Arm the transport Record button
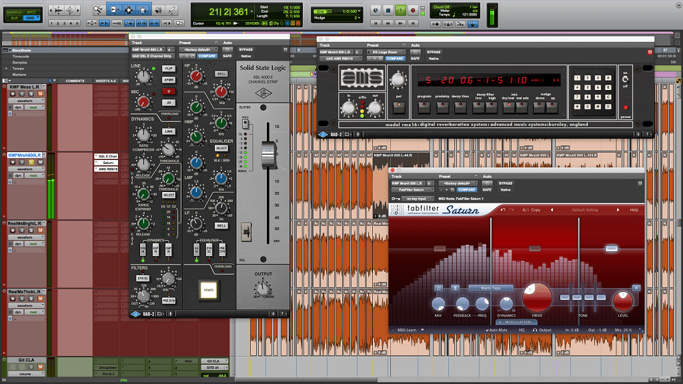The image size is (683, 384). 412,11
